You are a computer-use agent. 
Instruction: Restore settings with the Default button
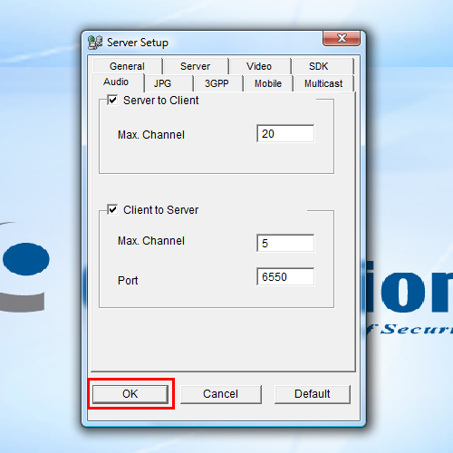(x=313, y=394)
